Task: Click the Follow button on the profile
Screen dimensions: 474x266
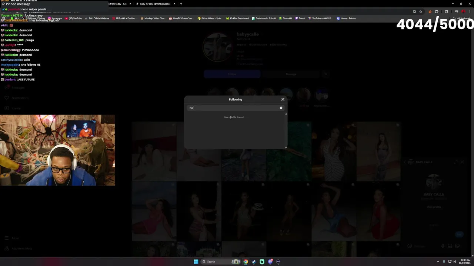Action: click(232, 74)
